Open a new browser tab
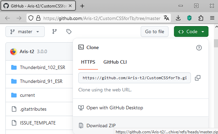The image size is (218, 134). click(x=82, y=6)
